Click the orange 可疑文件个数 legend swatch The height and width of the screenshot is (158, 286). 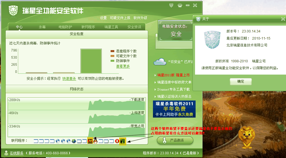click(x=112, y=56)
